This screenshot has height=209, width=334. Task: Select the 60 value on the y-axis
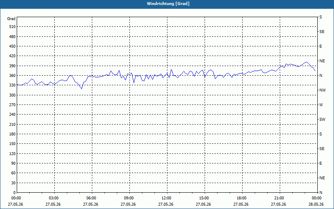point(13,173)
